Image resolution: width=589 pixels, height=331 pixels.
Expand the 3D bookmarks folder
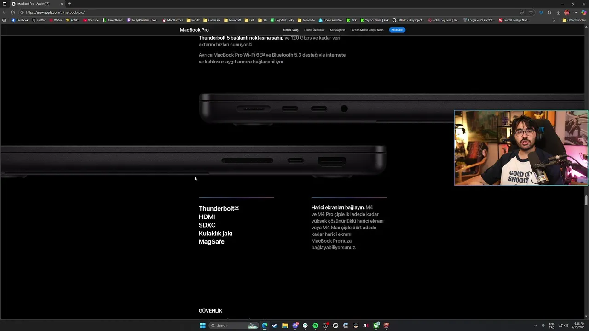click(263, 20)
